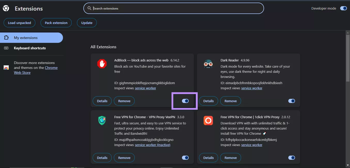Open VeePN service worker (Inactive) link
Viewport: 350px width, 168px height.
click(x=153, y=145)
